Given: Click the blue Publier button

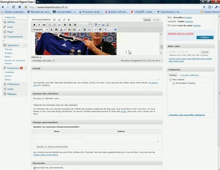Looking at the screenshot, I should click(205, 37).
